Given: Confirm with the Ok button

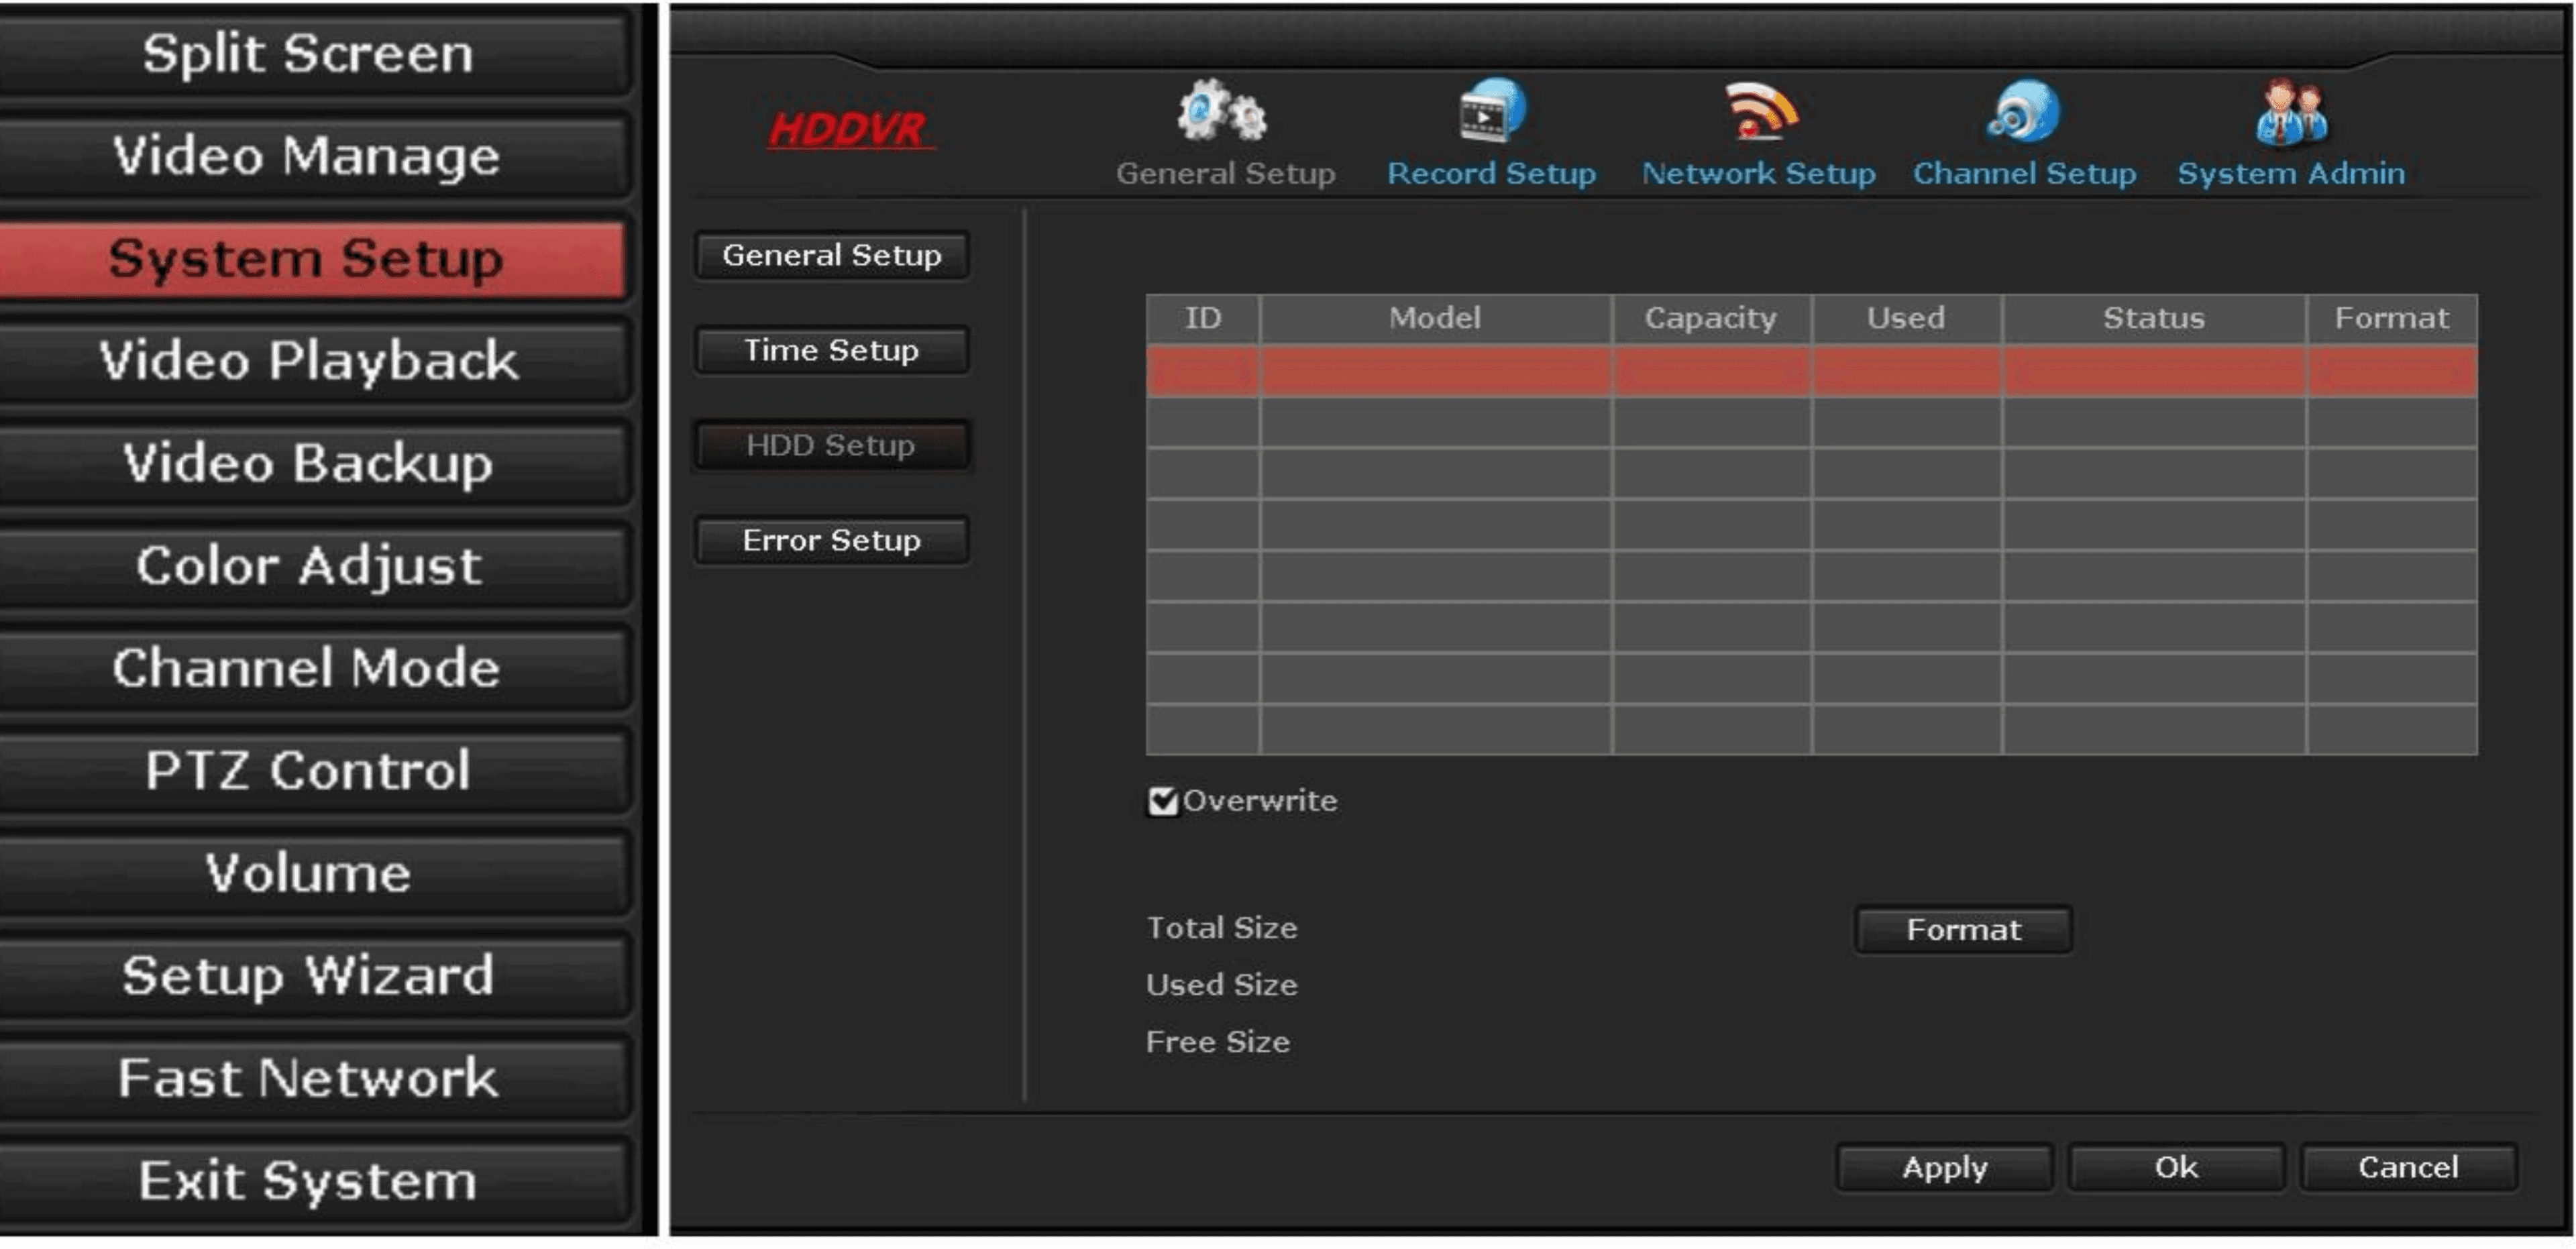Looking at the screenshot, I should [x=2176, y=1168].
